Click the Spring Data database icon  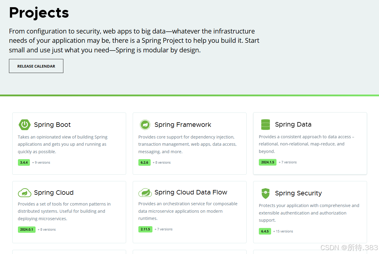click(x=265, y=124)
